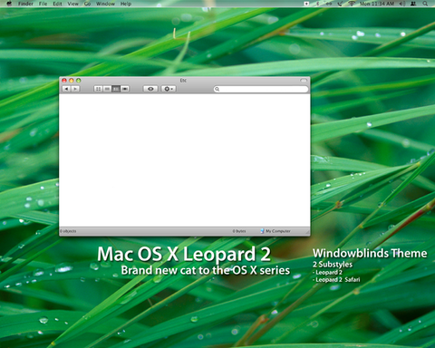Toggle toolbar with the pill button
The width and height of the screenshot is (435, 348).
click(x=304, y=81)
